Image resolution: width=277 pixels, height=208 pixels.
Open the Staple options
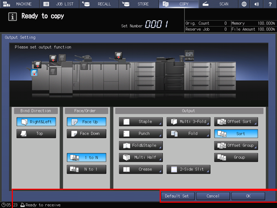[141, 122]
